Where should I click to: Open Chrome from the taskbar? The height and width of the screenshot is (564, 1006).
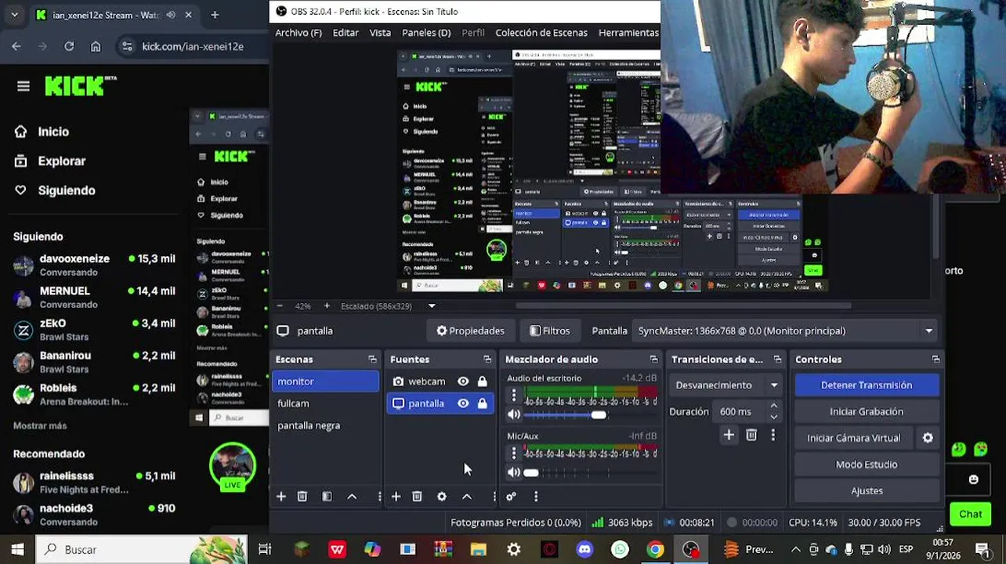pyautogui.click(x=655, y=550)
